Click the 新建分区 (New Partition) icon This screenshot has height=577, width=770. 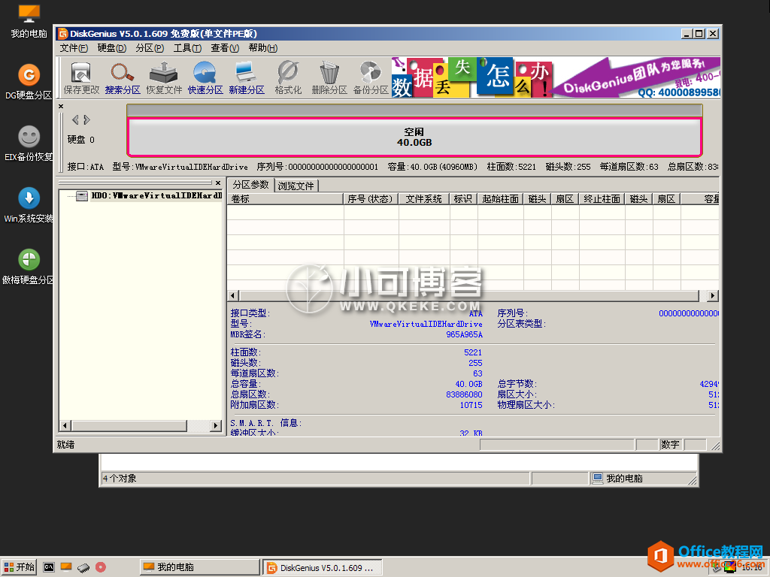(x=247, y=78)
